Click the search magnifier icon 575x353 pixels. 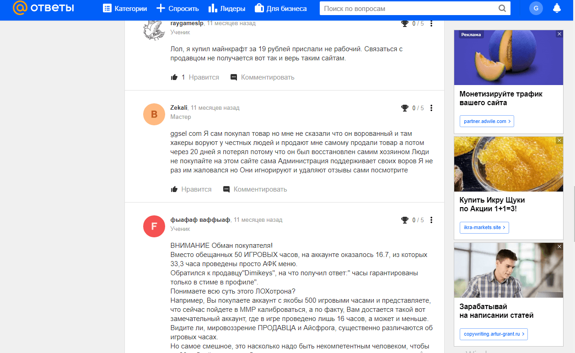coord(503,8)
